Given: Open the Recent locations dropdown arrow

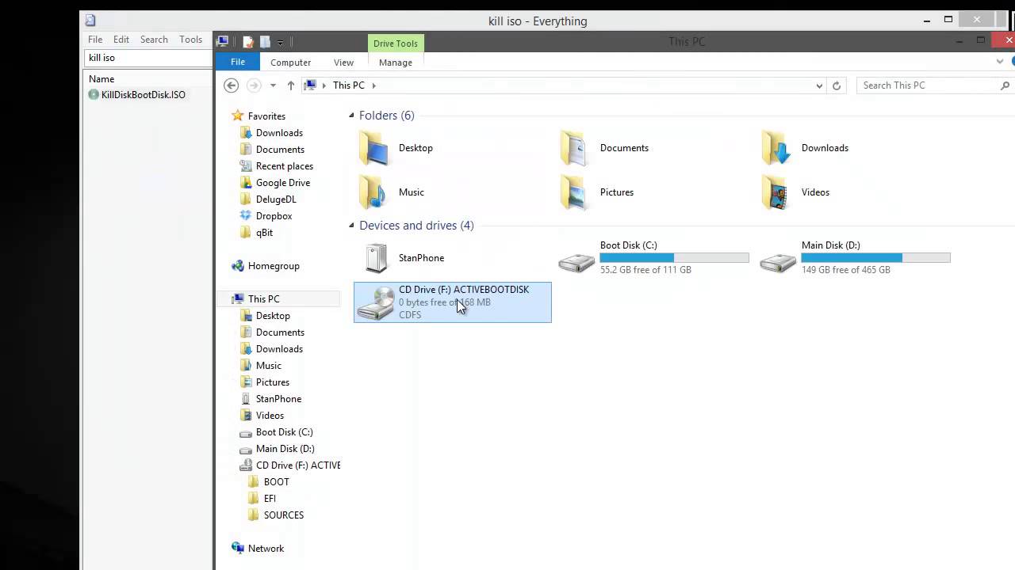Looking at the screenshot, I should (x=273, y=85).
